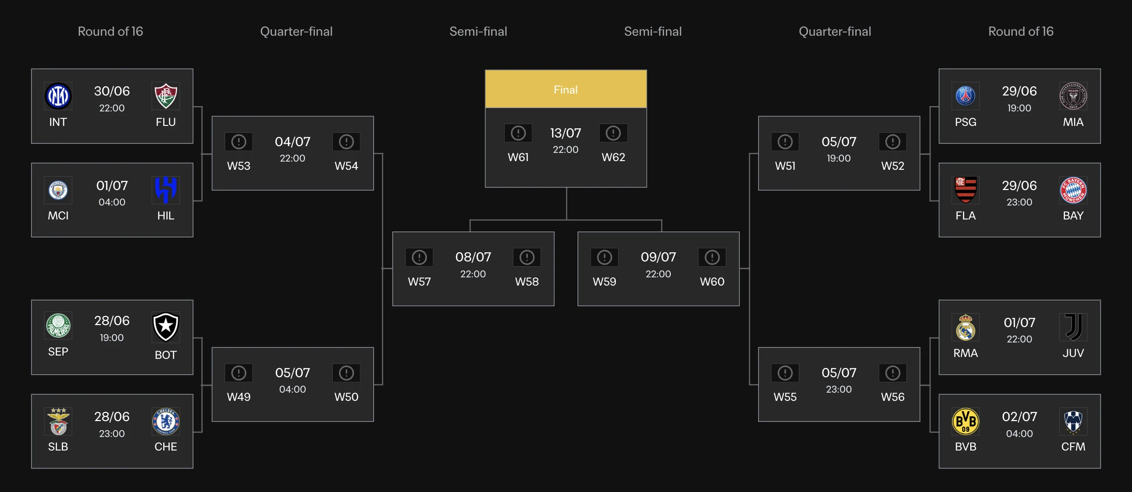This screenshot has width=1132, height=492.
Task: Click the W59 placeholder icon
Action: (605, 258)
